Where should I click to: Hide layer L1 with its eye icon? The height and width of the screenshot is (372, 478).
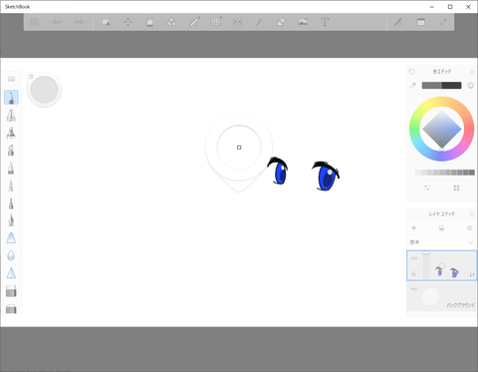coord(414,258)
